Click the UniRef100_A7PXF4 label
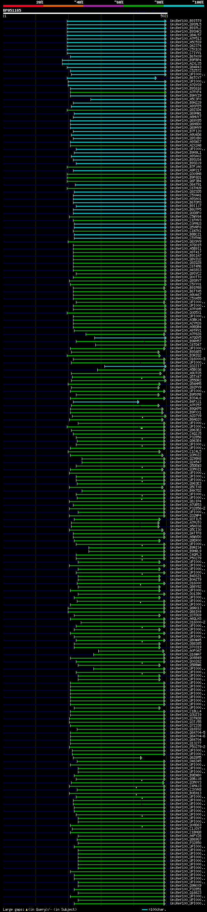Image resolution: width=207 pixels, height=912 pixels. (x=186, y=92)
